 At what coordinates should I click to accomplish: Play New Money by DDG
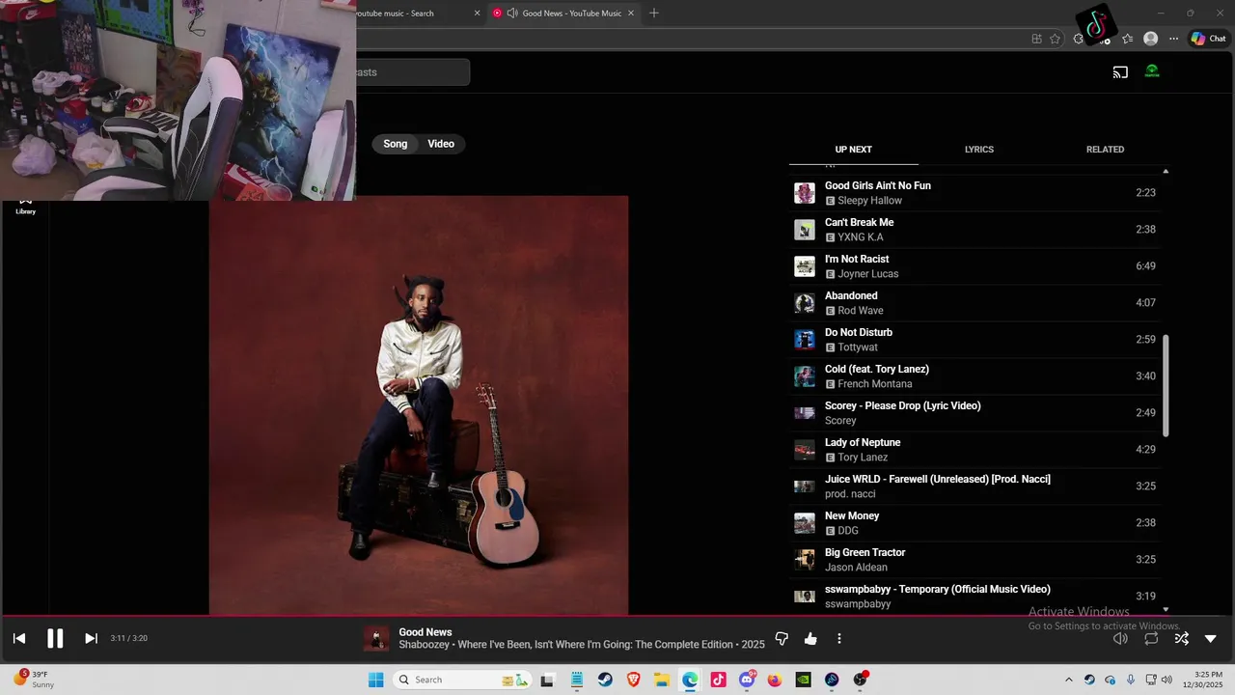click(x=974, y=523)
